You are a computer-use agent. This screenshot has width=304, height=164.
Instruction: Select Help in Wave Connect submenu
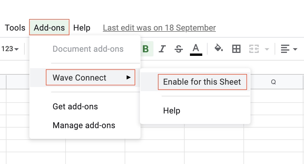[x=172, y=111]
